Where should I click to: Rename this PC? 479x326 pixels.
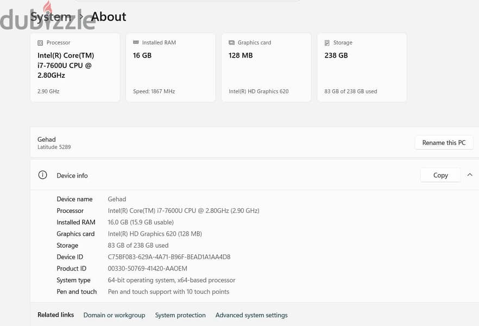[444, 143]
